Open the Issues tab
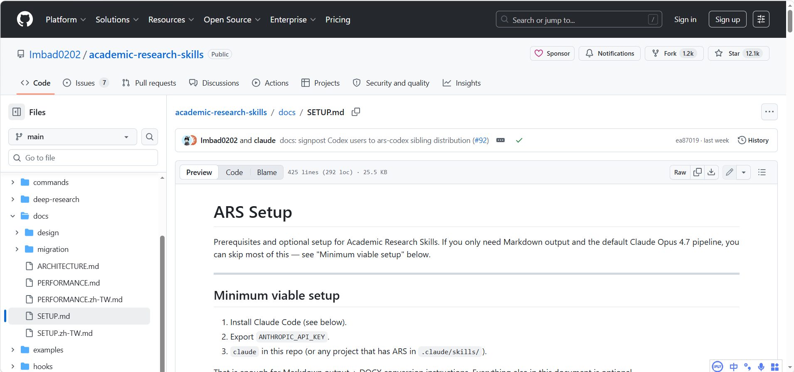This screenshot has height=372, width=794. coord(86,83)
